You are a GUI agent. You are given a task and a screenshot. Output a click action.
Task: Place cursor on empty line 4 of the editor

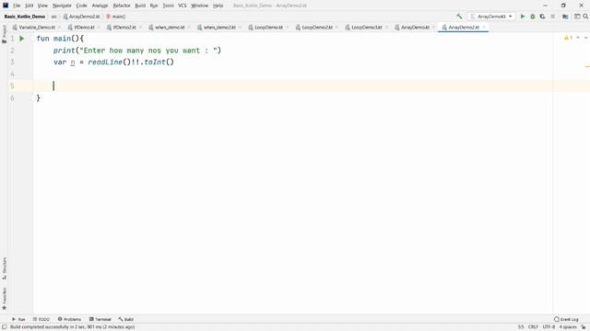[293, 74]
